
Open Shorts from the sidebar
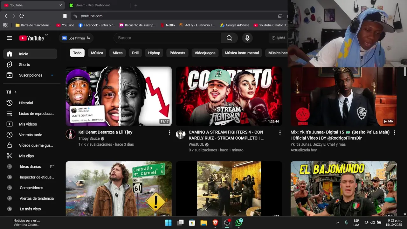tap(30, 65)
